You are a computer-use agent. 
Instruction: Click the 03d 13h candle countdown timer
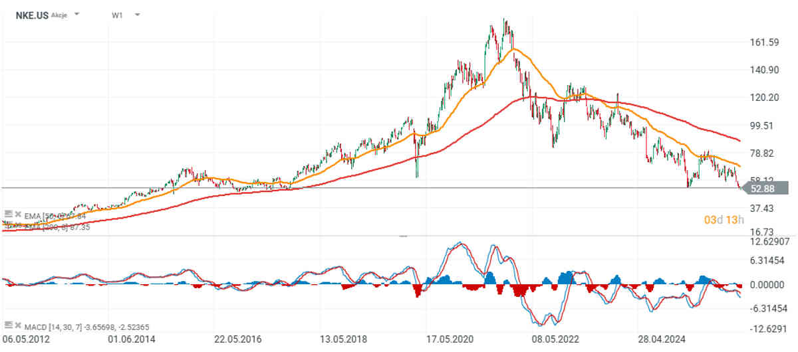(724, 220)
